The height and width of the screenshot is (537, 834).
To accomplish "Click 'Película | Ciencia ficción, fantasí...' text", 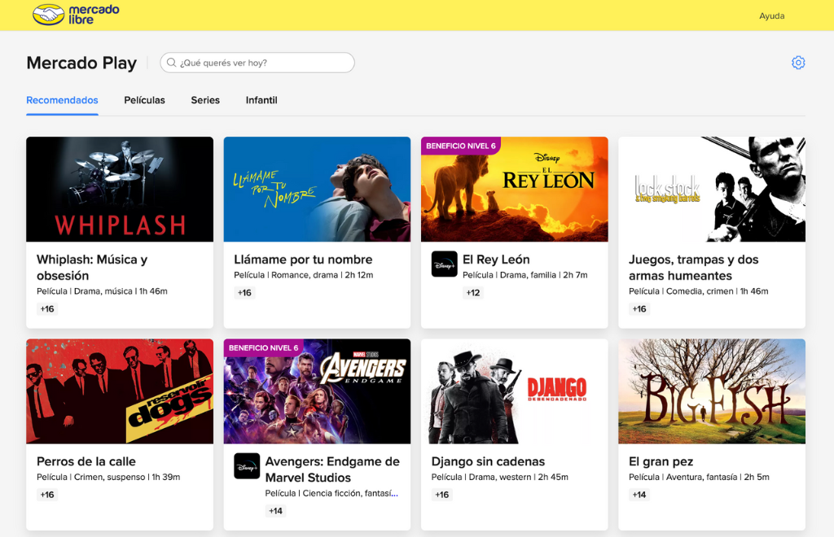I will coord(331,493).
